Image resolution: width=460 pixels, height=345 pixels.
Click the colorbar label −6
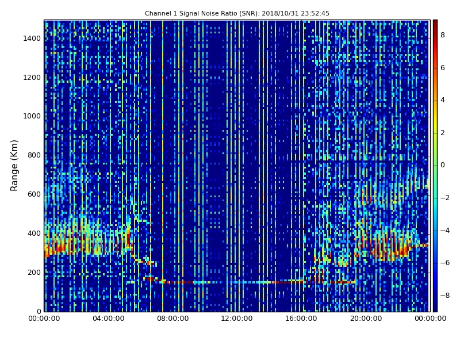(x=444, y=263)
